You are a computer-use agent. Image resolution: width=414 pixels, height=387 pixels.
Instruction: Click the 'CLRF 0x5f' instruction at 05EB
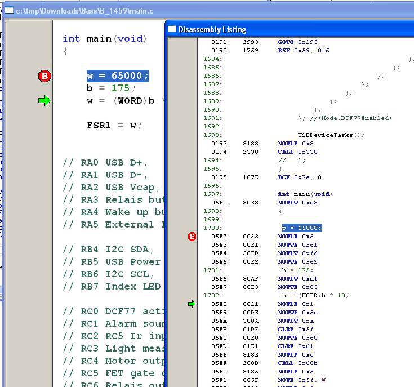(x=296, y=329)
